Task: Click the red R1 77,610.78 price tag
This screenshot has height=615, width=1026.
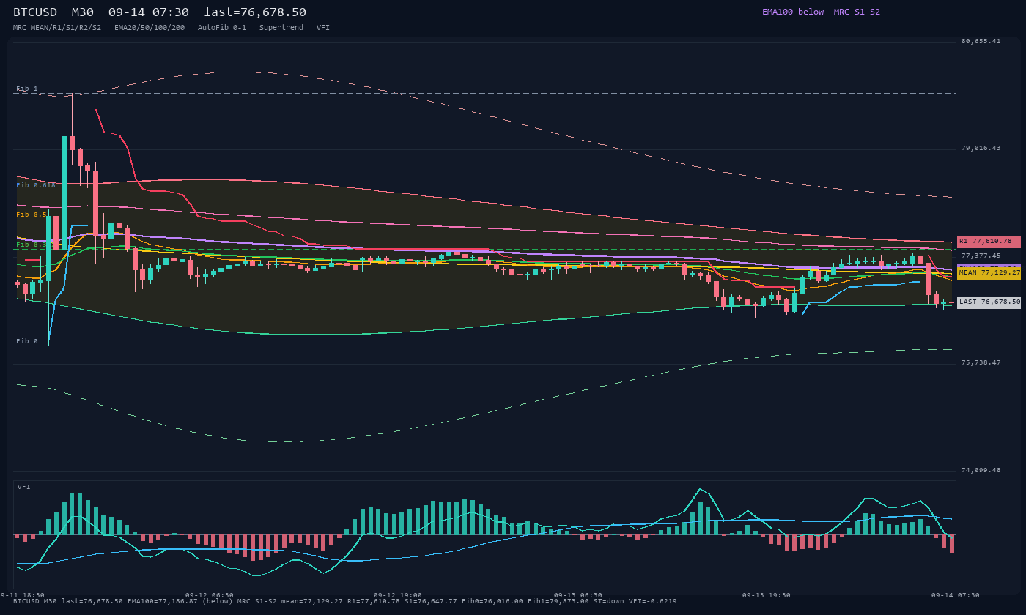Action: (x=989, y=241)
